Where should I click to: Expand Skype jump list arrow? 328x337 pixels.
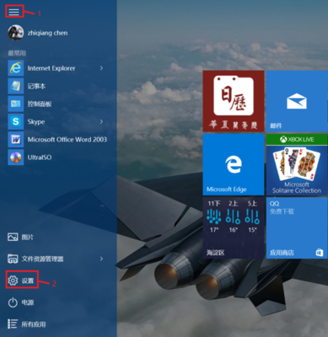coord(101,121)
